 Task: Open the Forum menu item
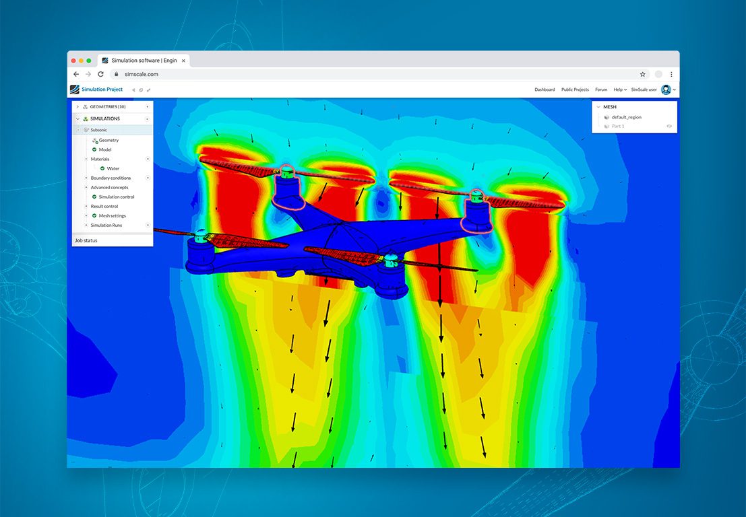click(601, 90)
